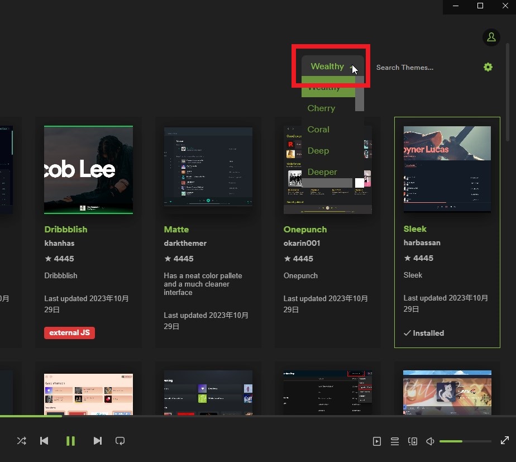Click the external JS tag on Dribbblish

click(x=69, y=332)
